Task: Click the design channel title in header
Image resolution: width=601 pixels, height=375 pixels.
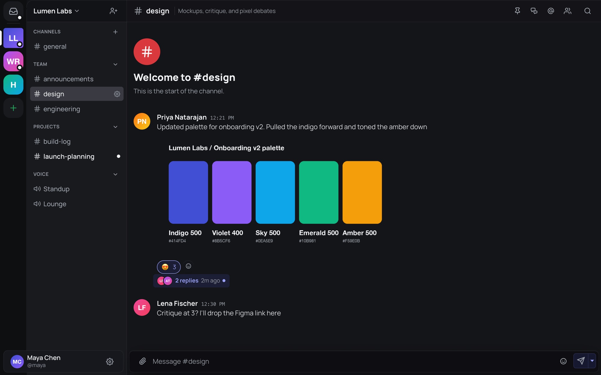Action: [157, 11]
